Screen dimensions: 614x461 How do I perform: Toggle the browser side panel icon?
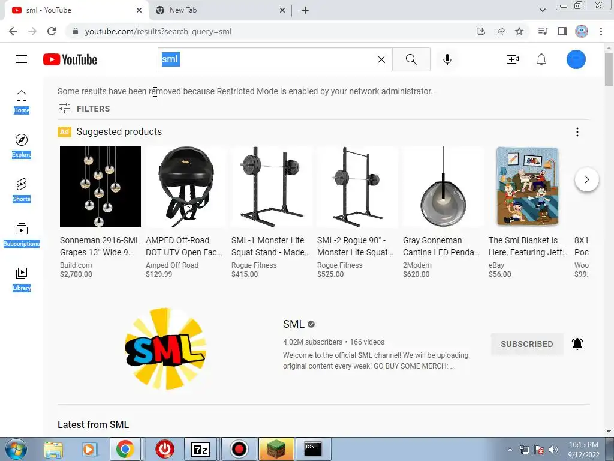[562, 31]
